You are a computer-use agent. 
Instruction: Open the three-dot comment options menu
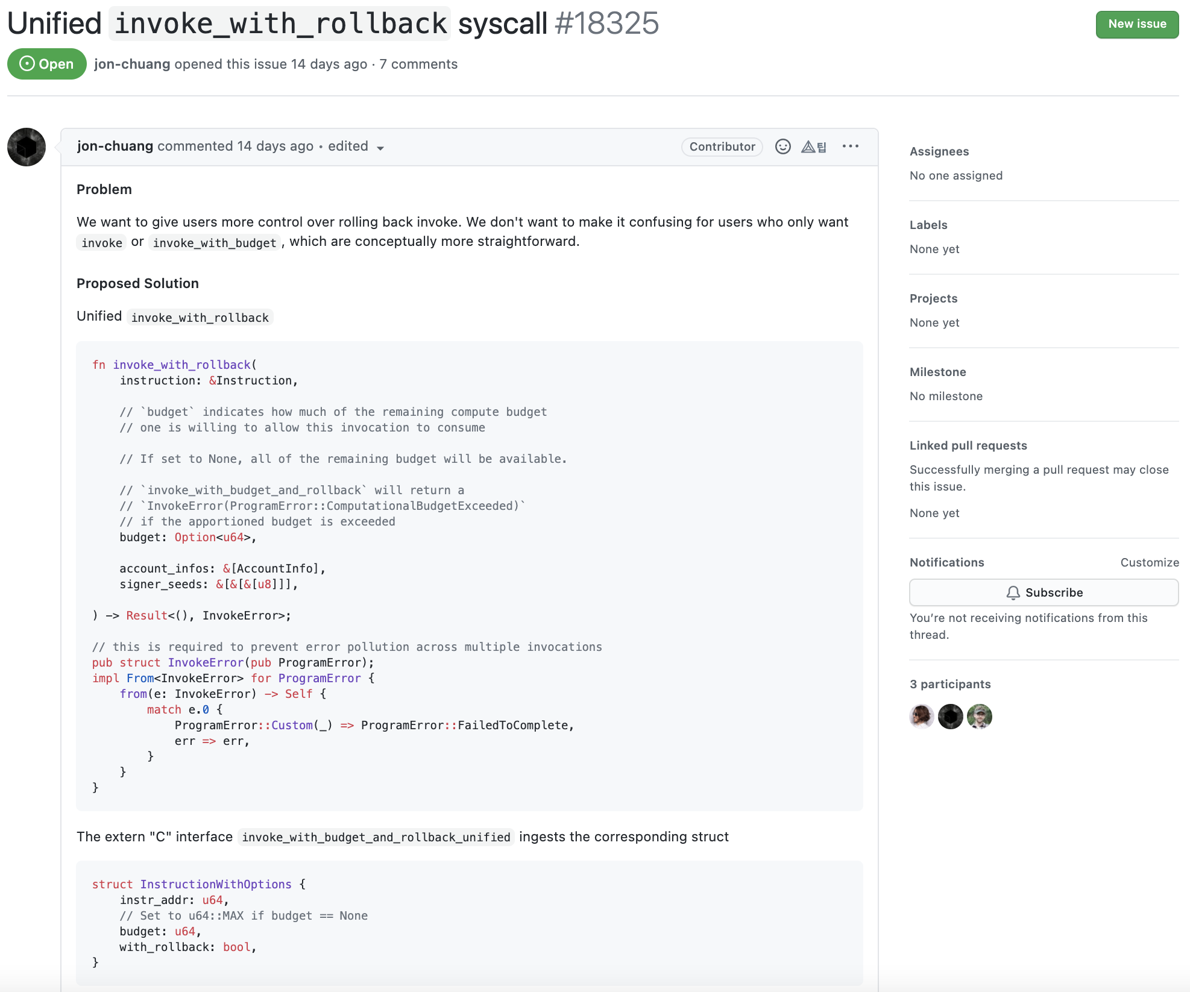850,146
